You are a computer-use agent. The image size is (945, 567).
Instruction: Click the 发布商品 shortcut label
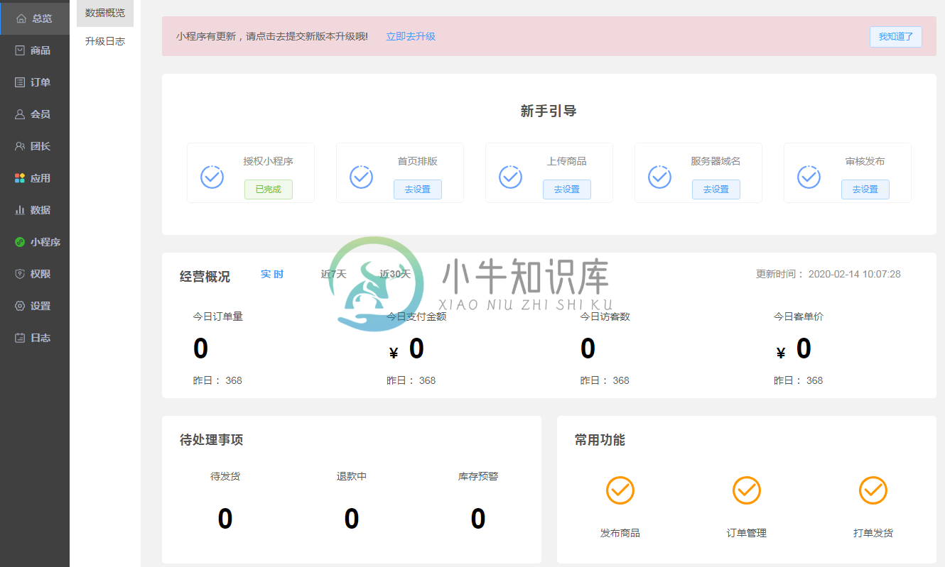coord(620,533)
